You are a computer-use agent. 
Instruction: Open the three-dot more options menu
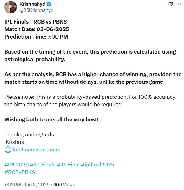pyautogui.click(x=179, y=4)
